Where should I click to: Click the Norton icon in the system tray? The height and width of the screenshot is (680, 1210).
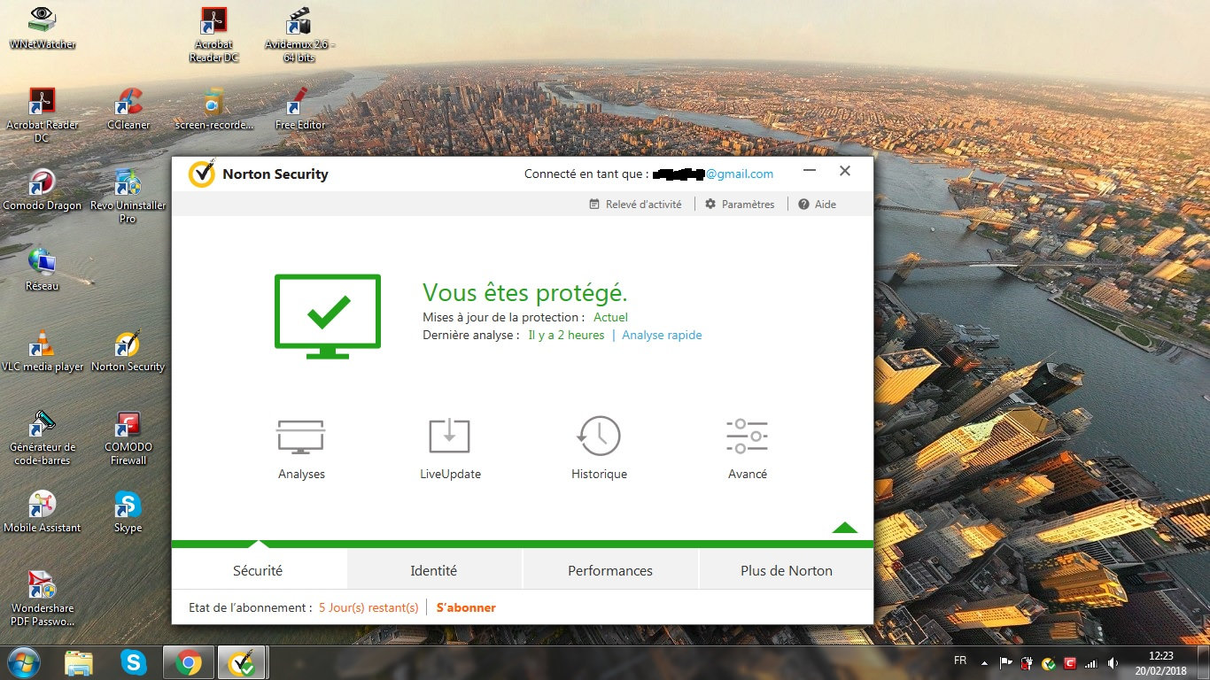[x=1049, y=662]
